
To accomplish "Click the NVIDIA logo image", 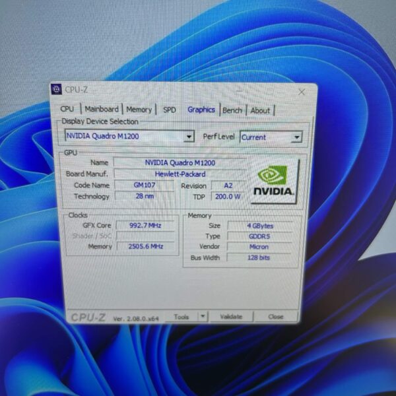I will pyautogui.click(x=273, y=181).
